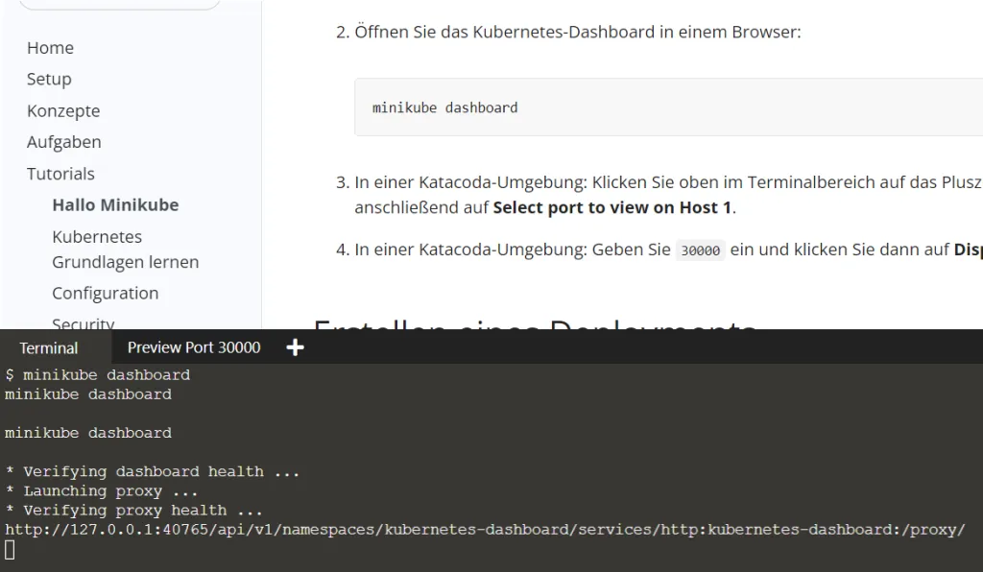Image resolution: width=983 pixels, height=572 pixels.
Task: Open the Setup sidebar link
Action: pyautogui.click(x=49, y=79)
